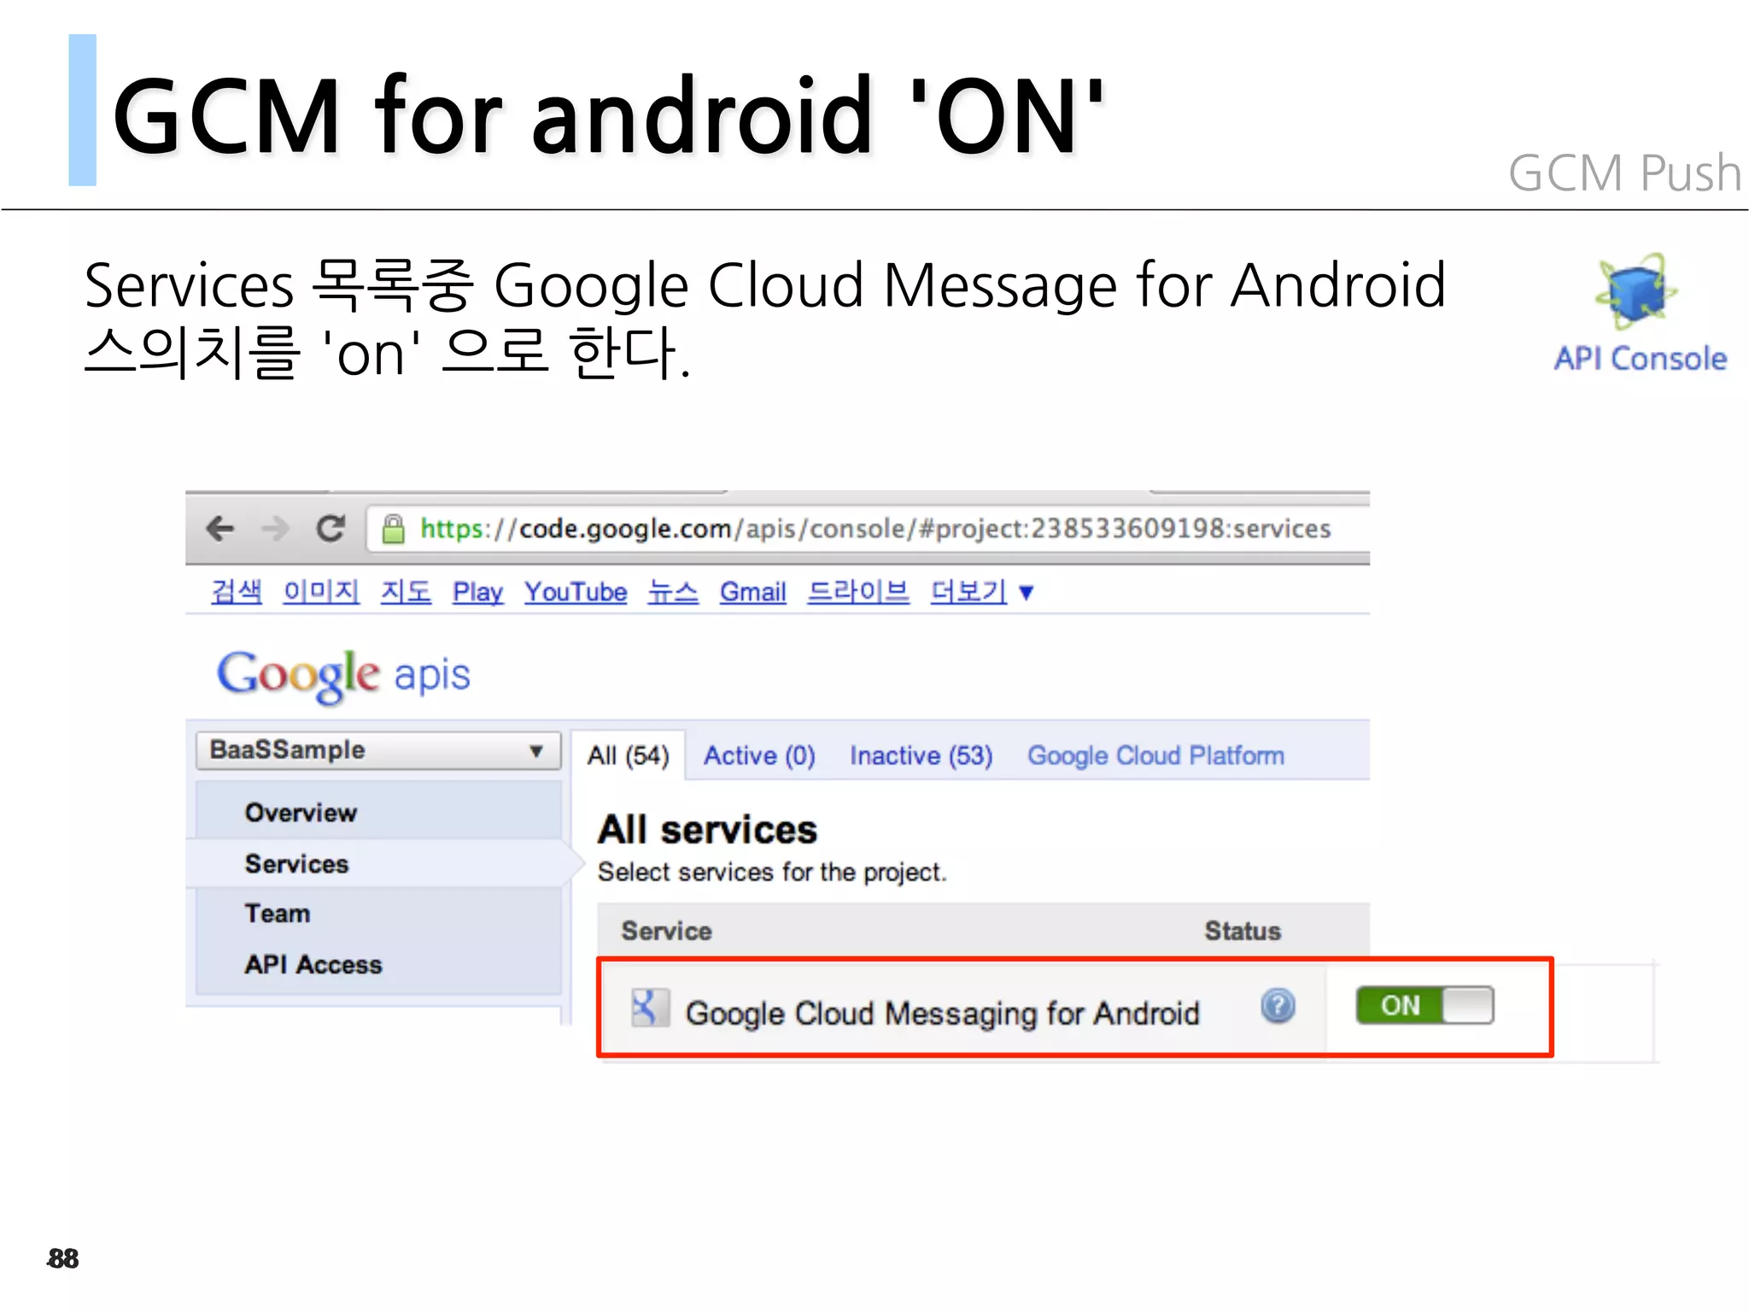Click the Google apis logo
1749x1312 pixels.
[342, 675]
